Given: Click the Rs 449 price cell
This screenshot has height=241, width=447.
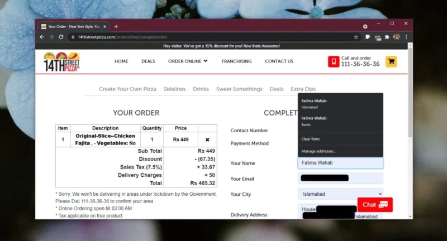Looking at the screenshot, I should (180, 139).
